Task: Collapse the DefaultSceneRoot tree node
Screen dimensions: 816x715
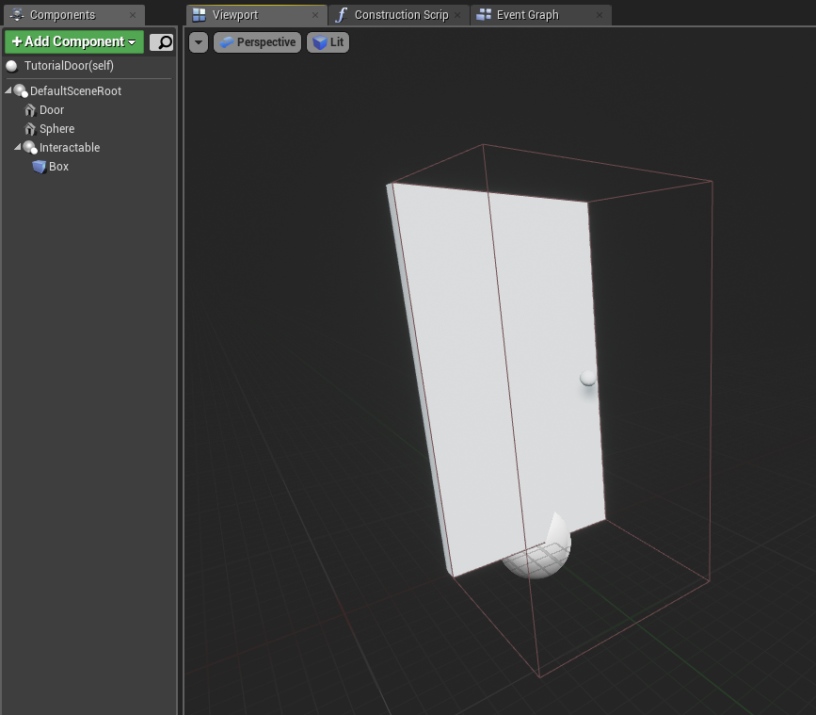Action: click(x=8, y=90)
